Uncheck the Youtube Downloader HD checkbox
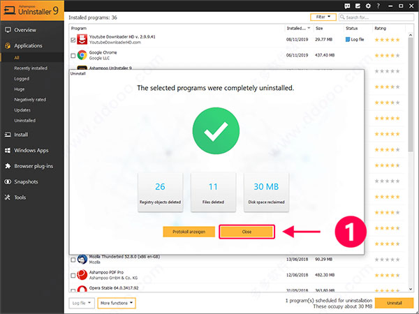419x314 pixels. tap(73, 40)
